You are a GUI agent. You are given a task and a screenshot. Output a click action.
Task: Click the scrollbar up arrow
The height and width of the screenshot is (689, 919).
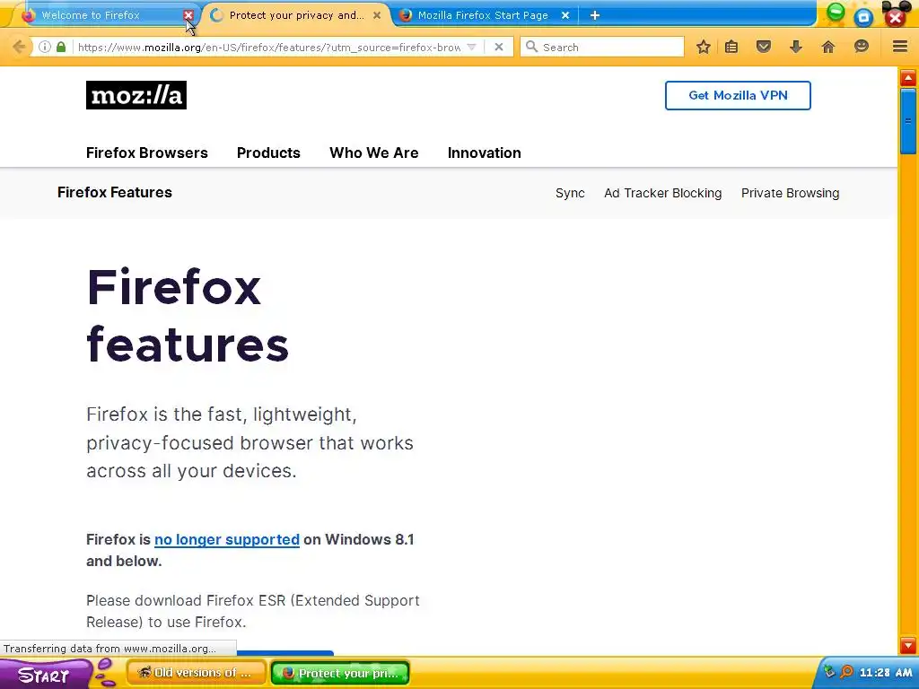(908, 78)
